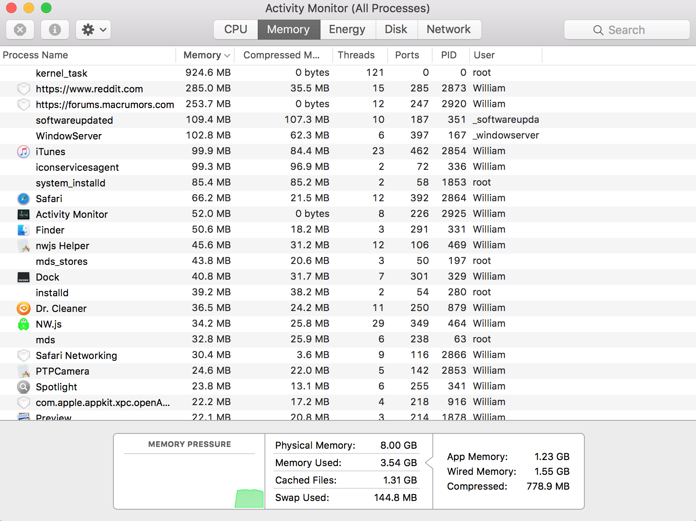The height and width of the screenshot is (521, 696).
Task: Switch to the CPU tab
Action: [x=235, y=29]
